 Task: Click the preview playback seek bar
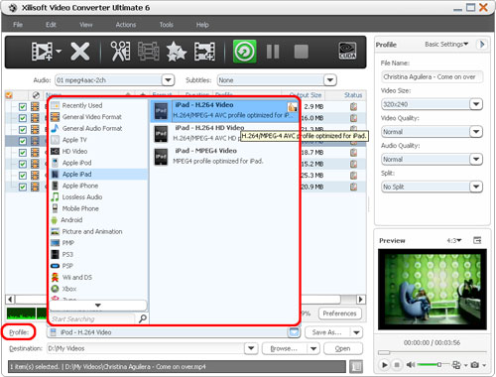coord(432,352)
